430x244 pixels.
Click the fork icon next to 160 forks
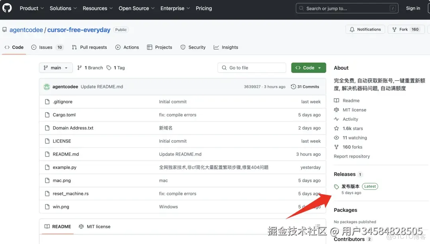[x=337, y=147]
